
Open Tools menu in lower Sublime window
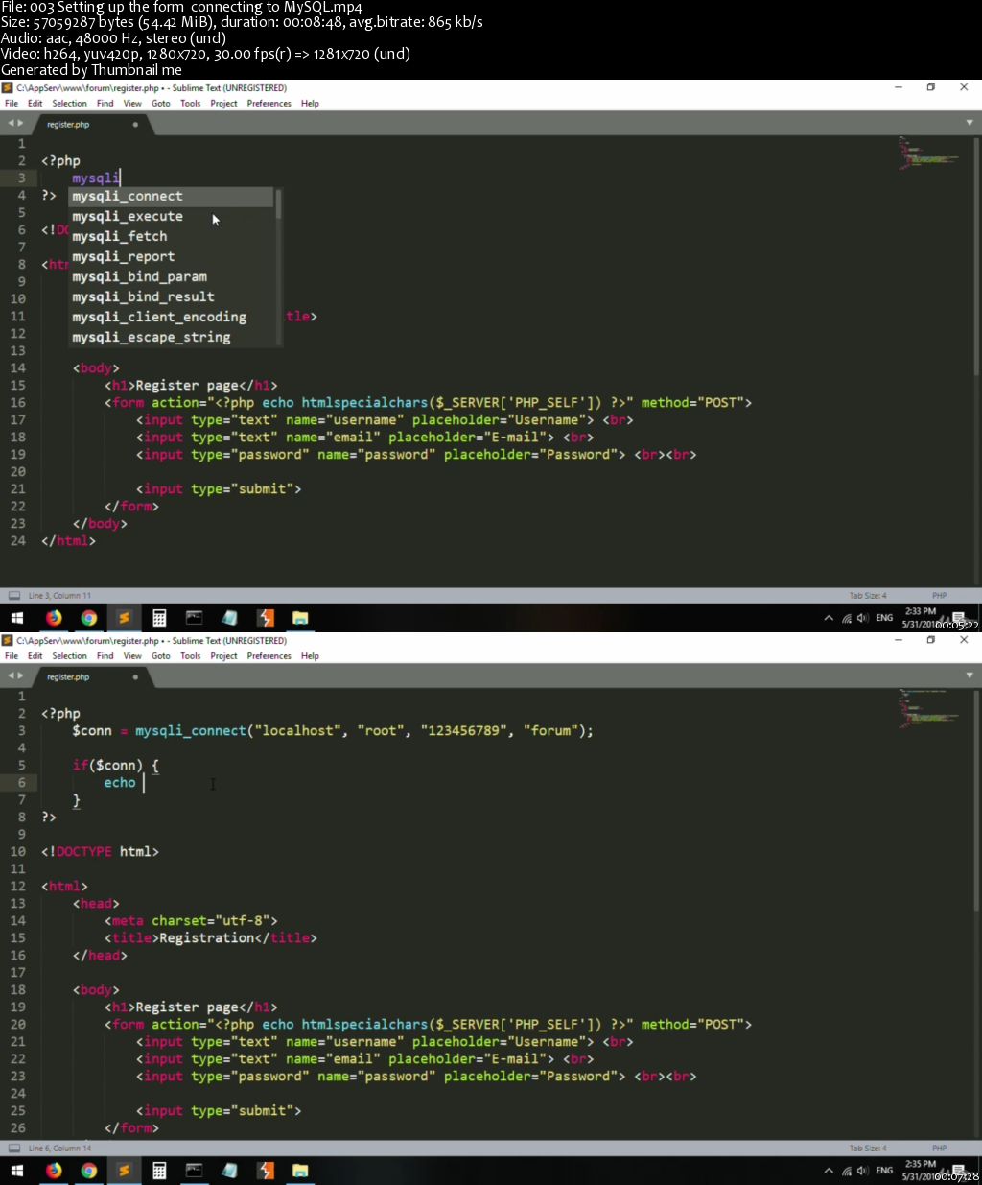coord(191,656)
